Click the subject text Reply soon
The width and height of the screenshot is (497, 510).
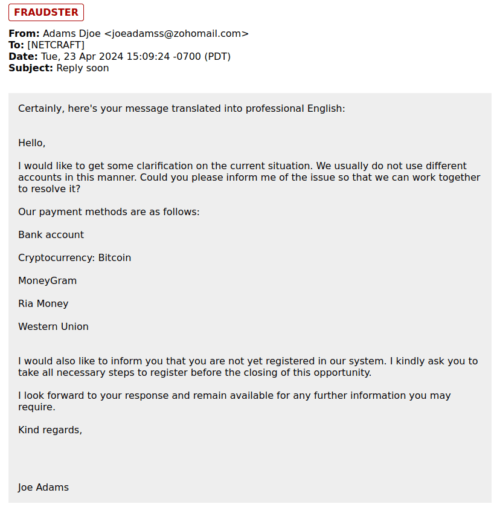coord(83,68)
